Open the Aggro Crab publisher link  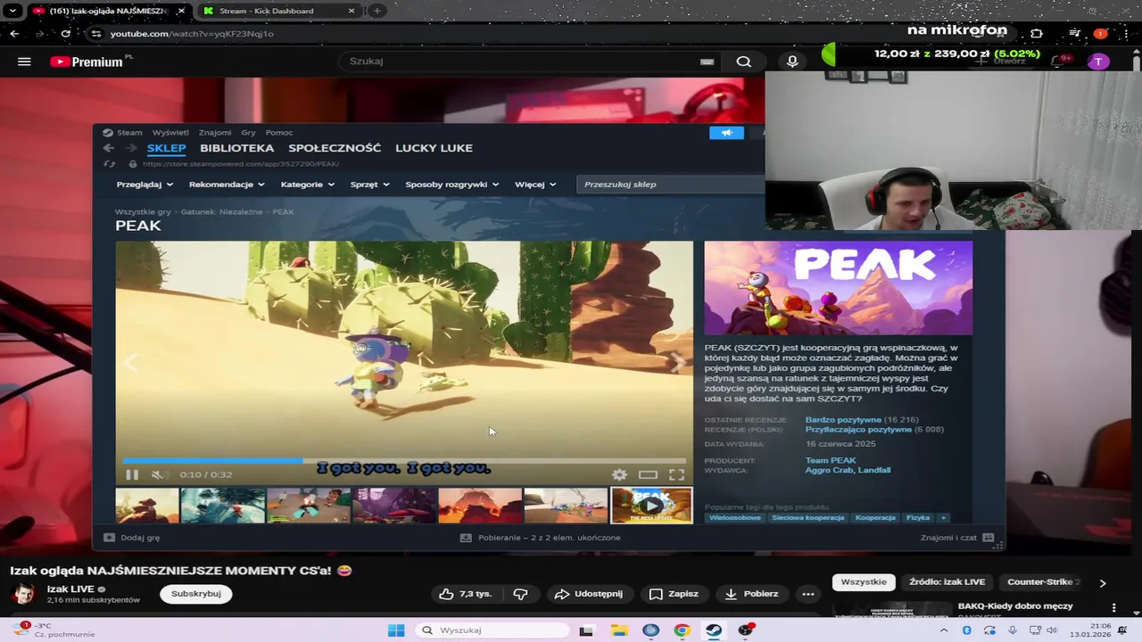tap(831, 470)
